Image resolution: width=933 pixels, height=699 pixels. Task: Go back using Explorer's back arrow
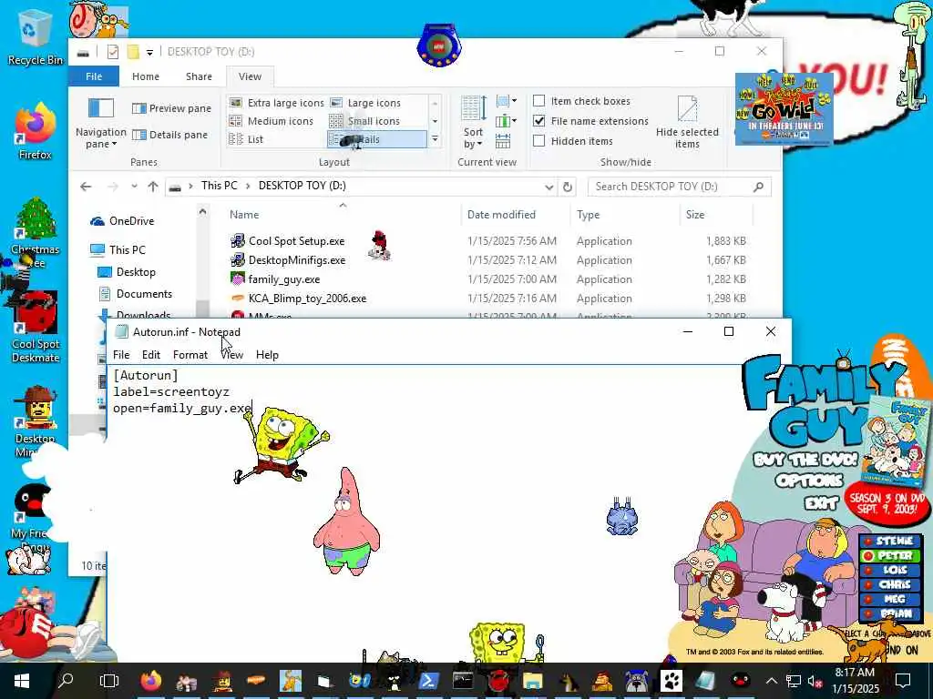86,187
